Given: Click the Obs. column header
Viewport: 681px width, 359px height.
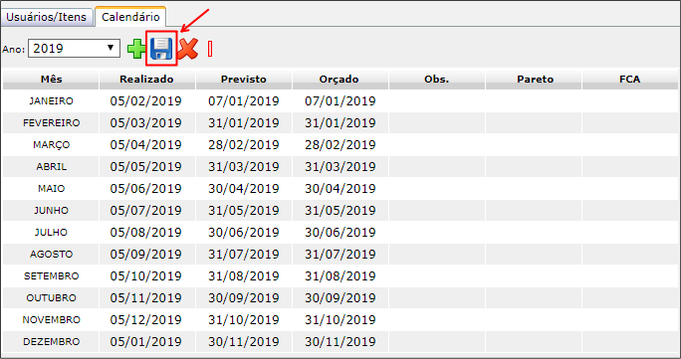Looking at the screenshot, I should point(436,80).
